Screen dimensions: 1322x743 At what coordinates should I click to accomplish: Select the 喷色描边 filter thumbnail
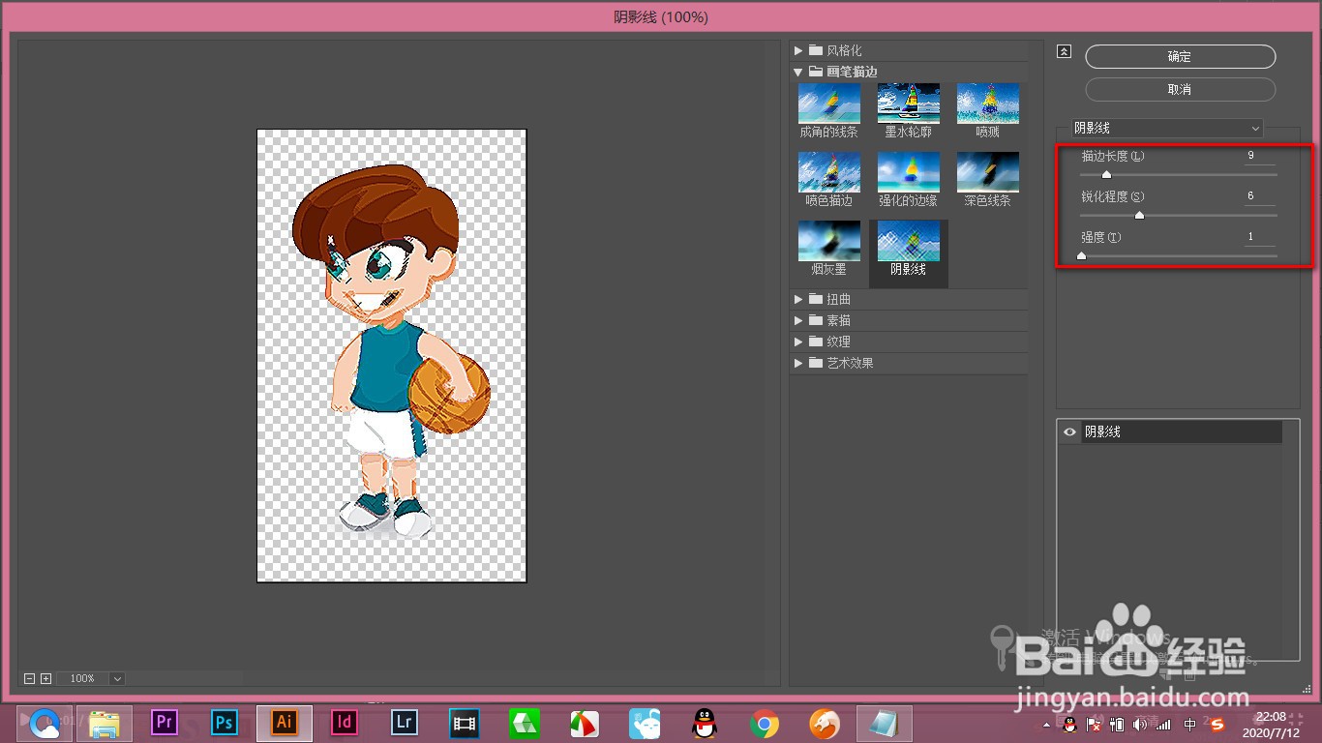(x=828, y=172)
